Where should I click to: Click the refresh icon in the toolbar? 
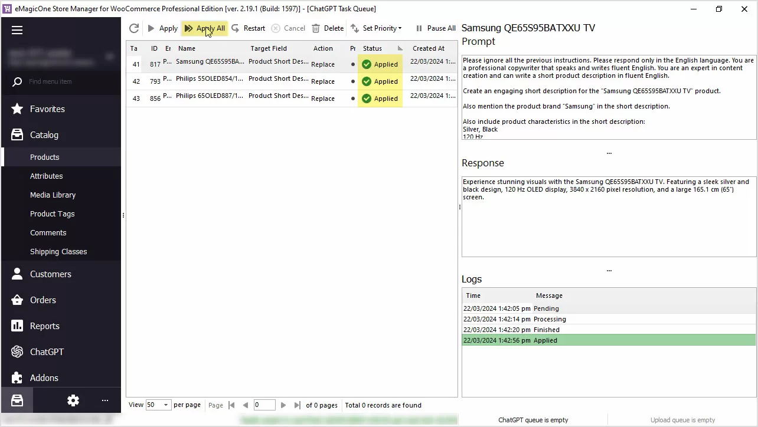point(134,28)
